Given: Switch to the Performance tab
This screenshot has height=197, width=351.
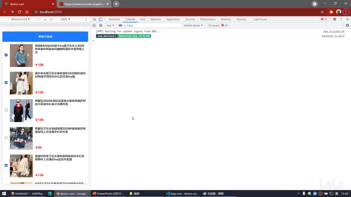Looking at the screenshot, I should [x=208, y=19].
